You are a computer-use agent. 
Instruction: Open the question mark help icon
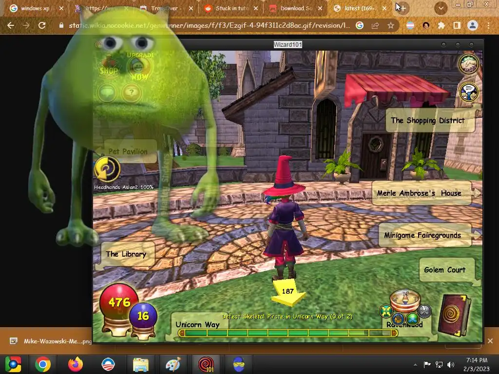(x=132, y=93)
